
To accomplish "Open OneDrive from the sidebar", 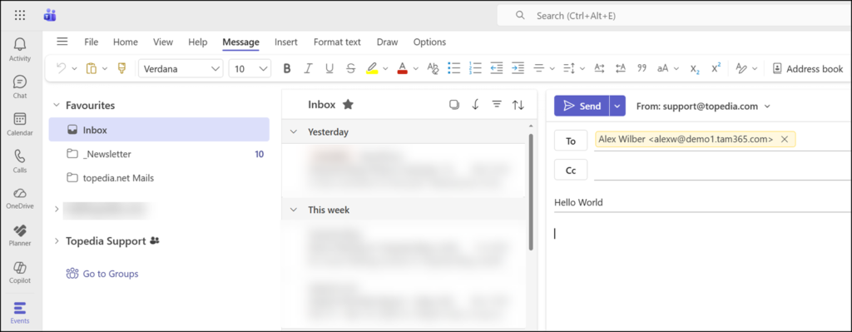I will click(20, 198).
